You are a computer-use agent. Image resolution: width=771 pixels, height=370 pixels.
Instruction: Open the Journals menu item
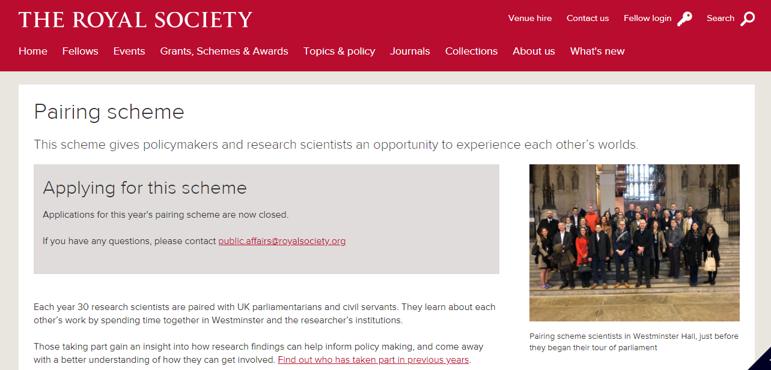[410, 52]
